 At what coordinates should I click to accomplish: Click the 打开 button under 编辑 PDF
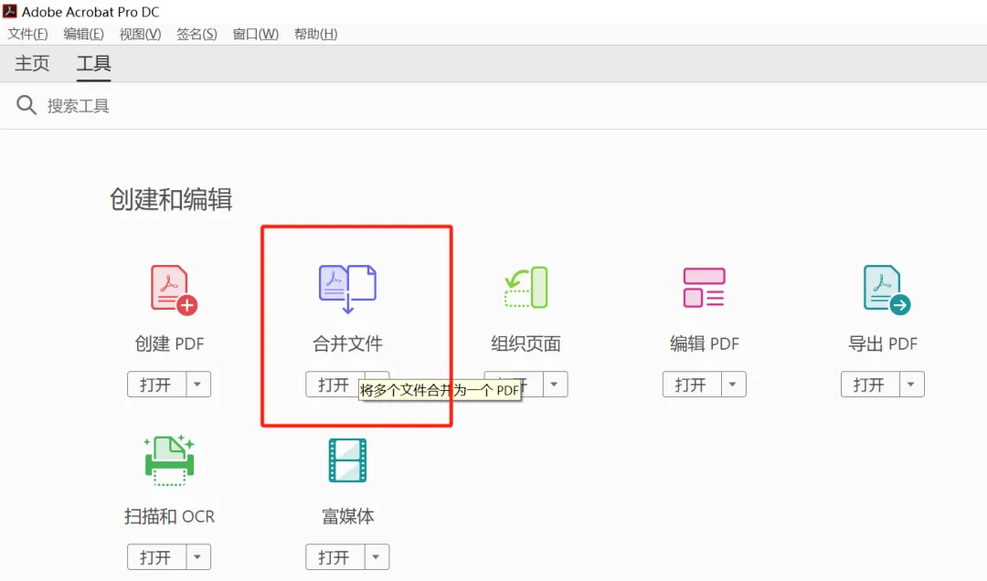(x=691, y=384)
